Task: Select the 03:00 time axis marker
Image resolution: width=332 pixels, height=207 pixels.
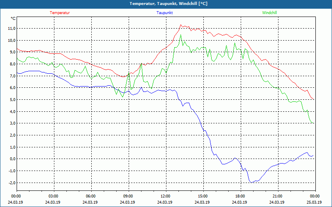Action: tap(54, 196)
